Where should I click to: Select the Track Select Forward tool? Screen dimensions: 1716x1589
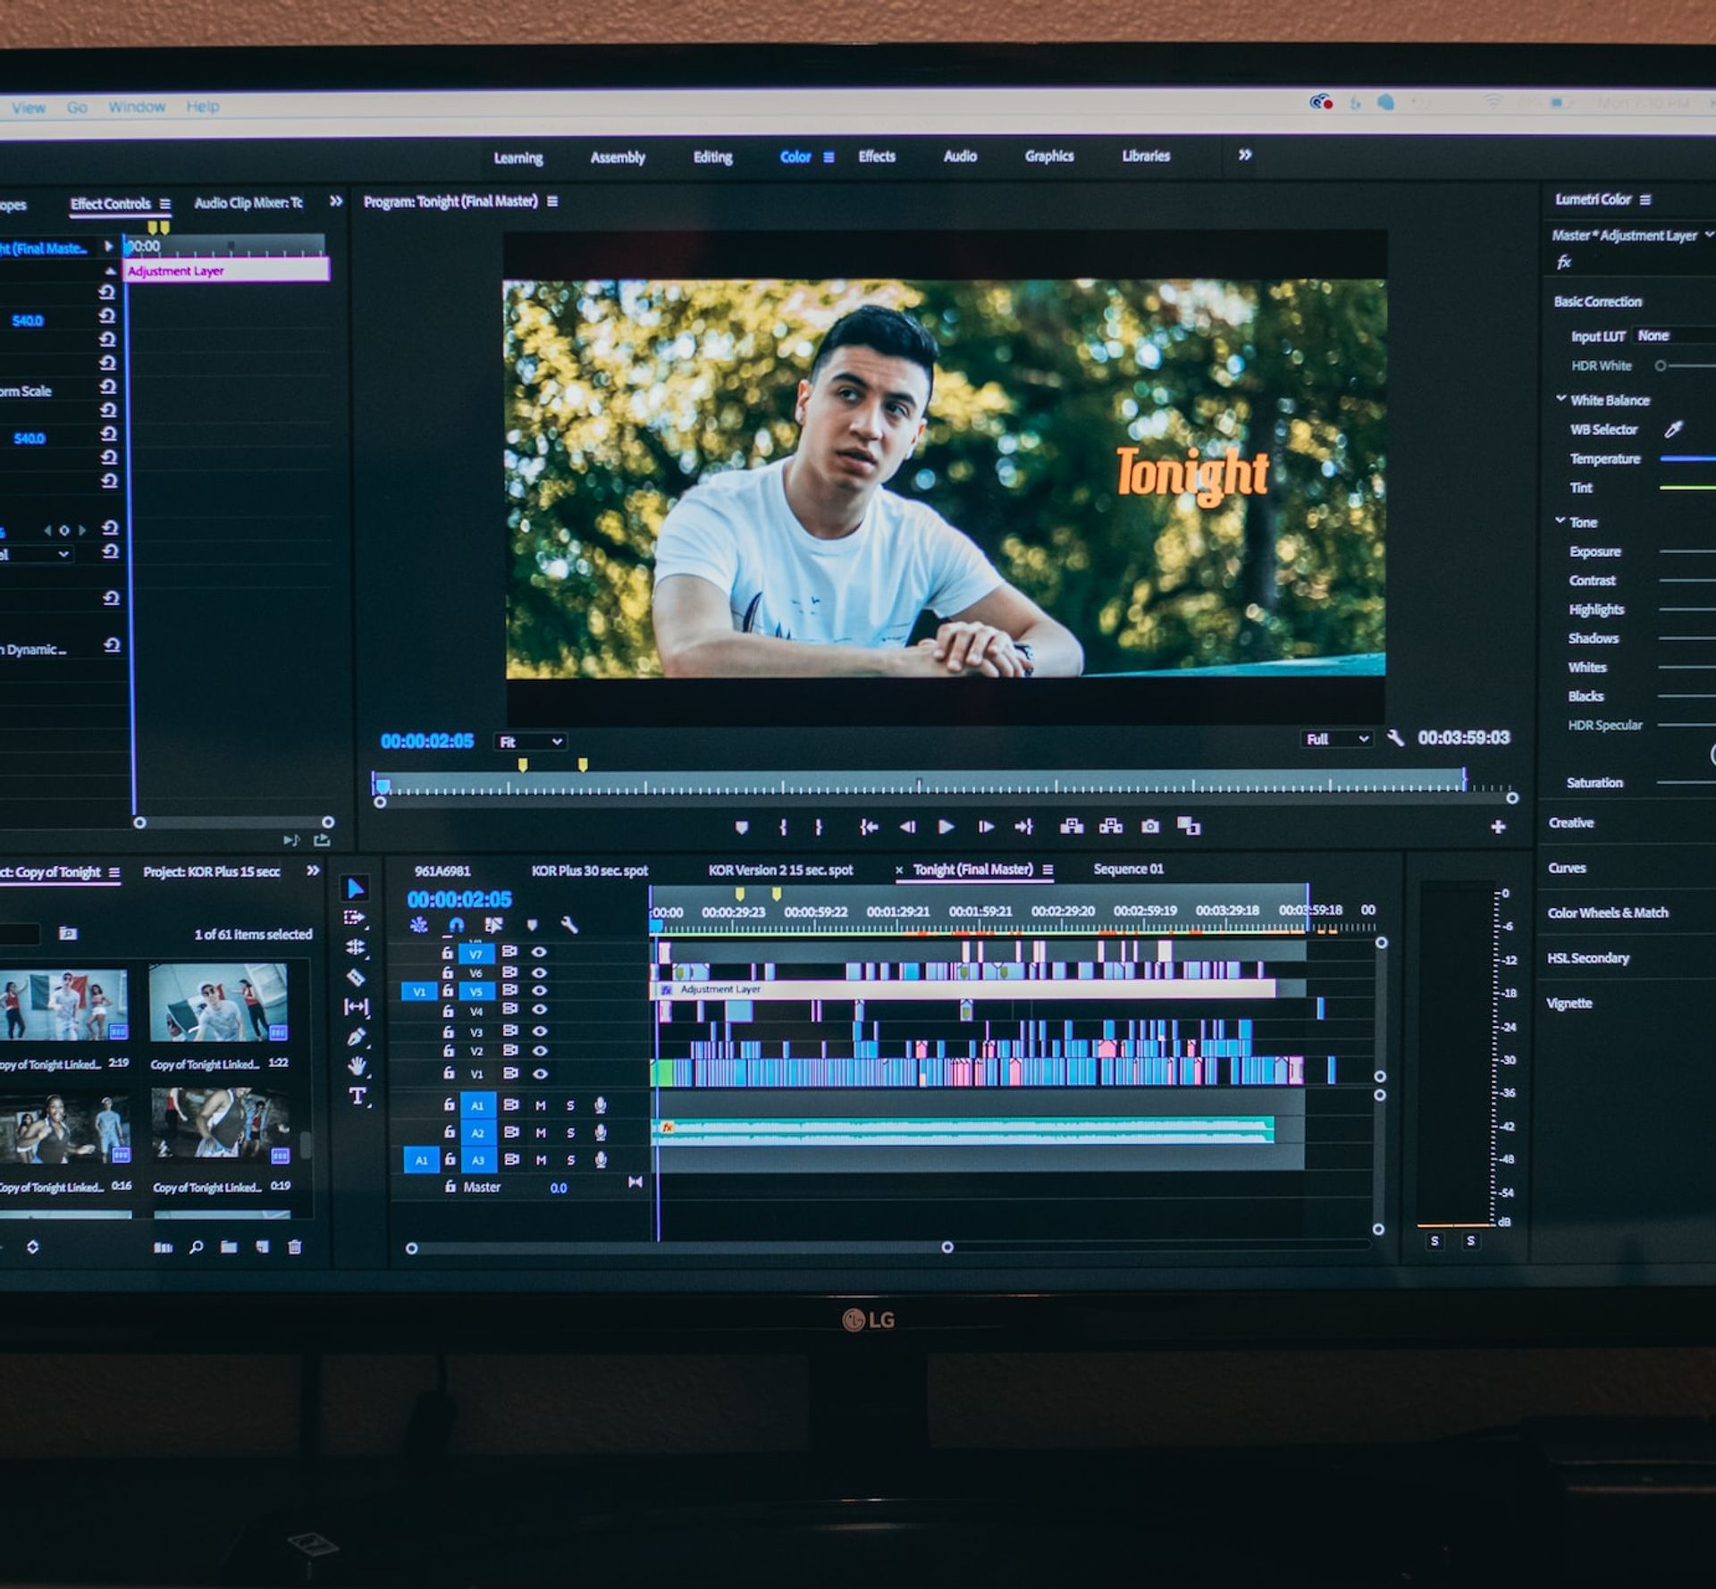357,918
